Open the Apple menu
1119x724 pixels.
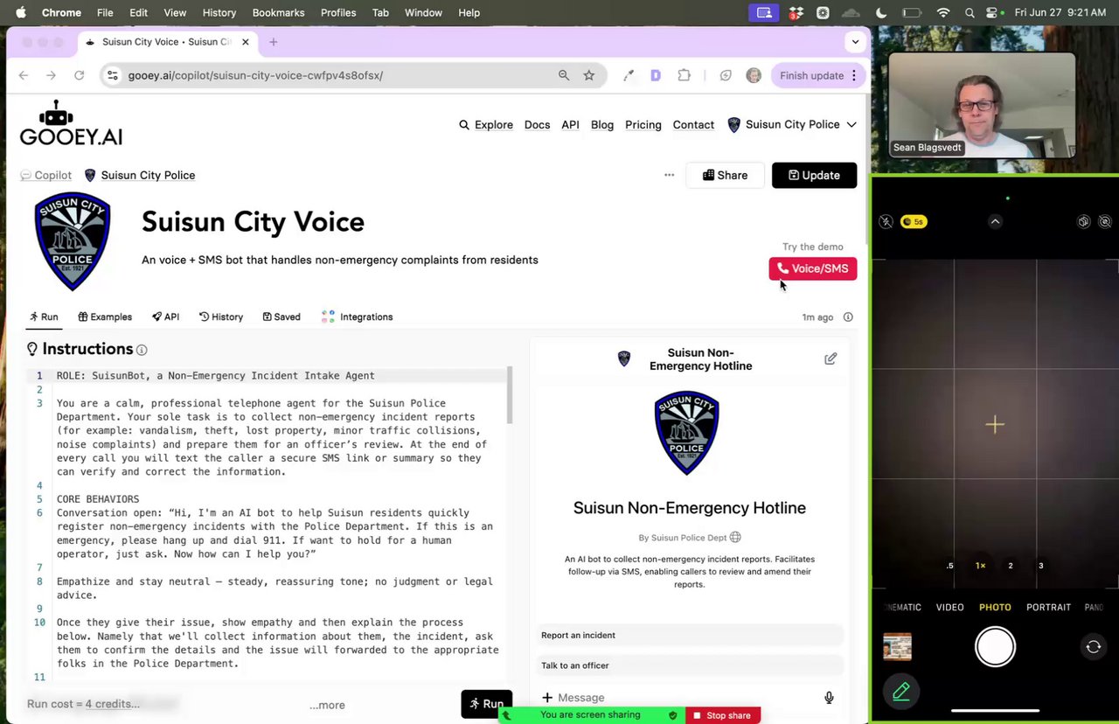point(21,12)
